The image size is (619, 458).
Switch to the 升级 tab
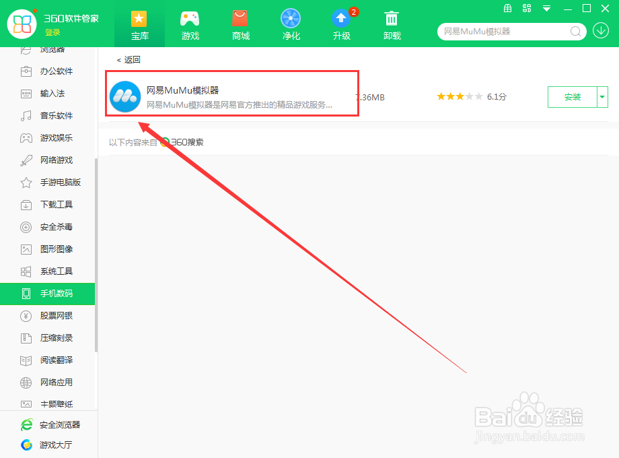341,24
